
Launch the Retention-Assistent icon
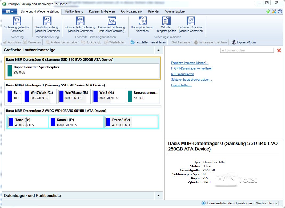[190, 21]
